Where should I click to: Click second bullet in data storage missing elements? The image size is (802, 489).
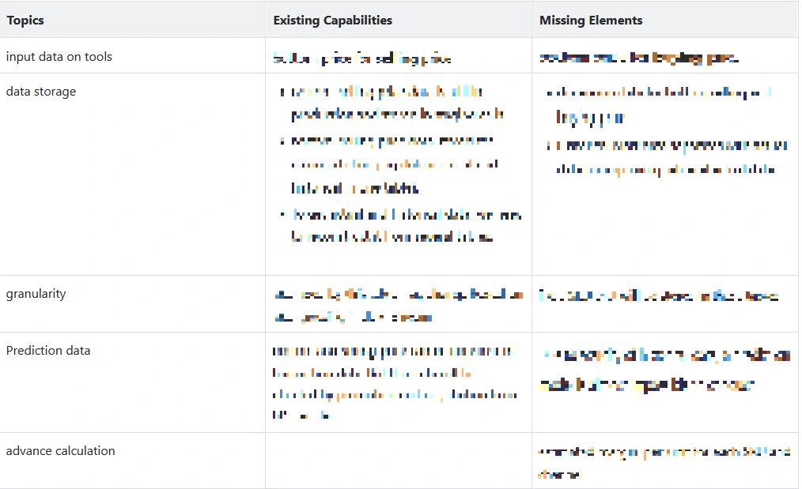667,157
